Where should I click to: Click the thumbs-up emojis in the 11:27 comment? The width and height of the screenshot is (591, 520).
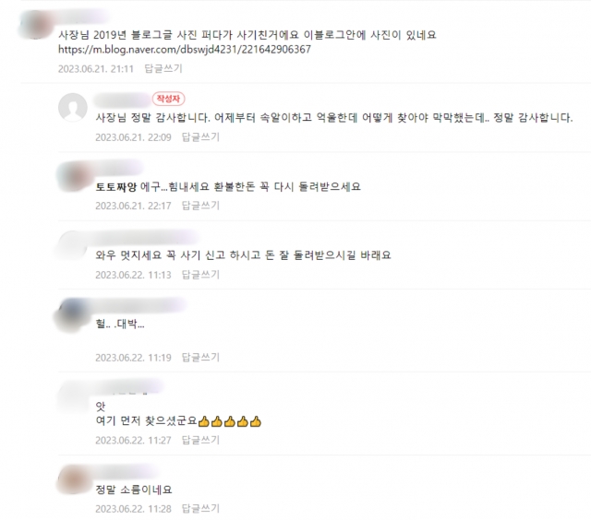coord(230,421)
